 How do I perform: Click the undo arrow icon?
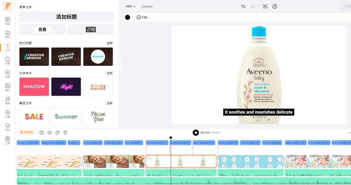(x=243, y=7)
